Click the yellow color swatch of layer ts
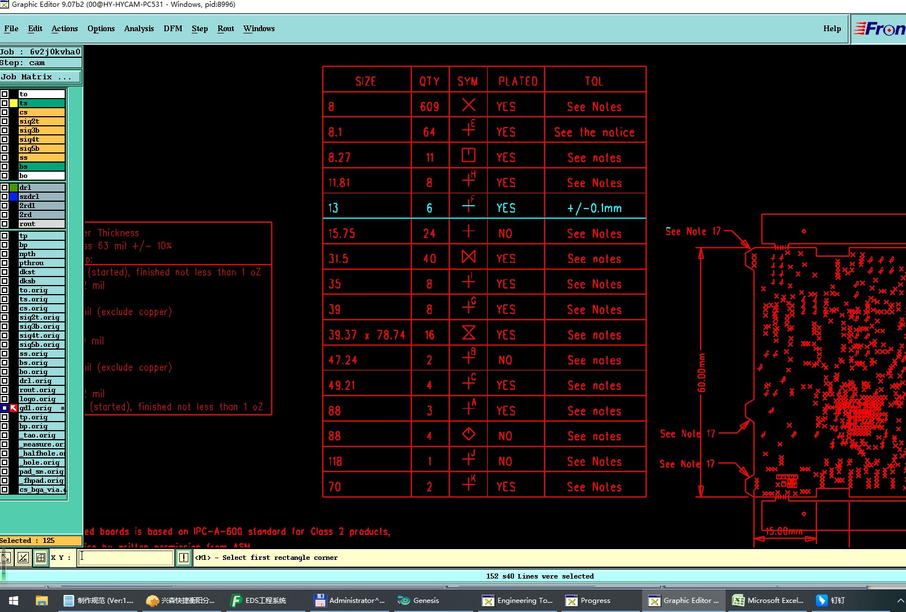The width and height of the screenshot is (906, 612). pyautogui.click(x=14, y=103)
